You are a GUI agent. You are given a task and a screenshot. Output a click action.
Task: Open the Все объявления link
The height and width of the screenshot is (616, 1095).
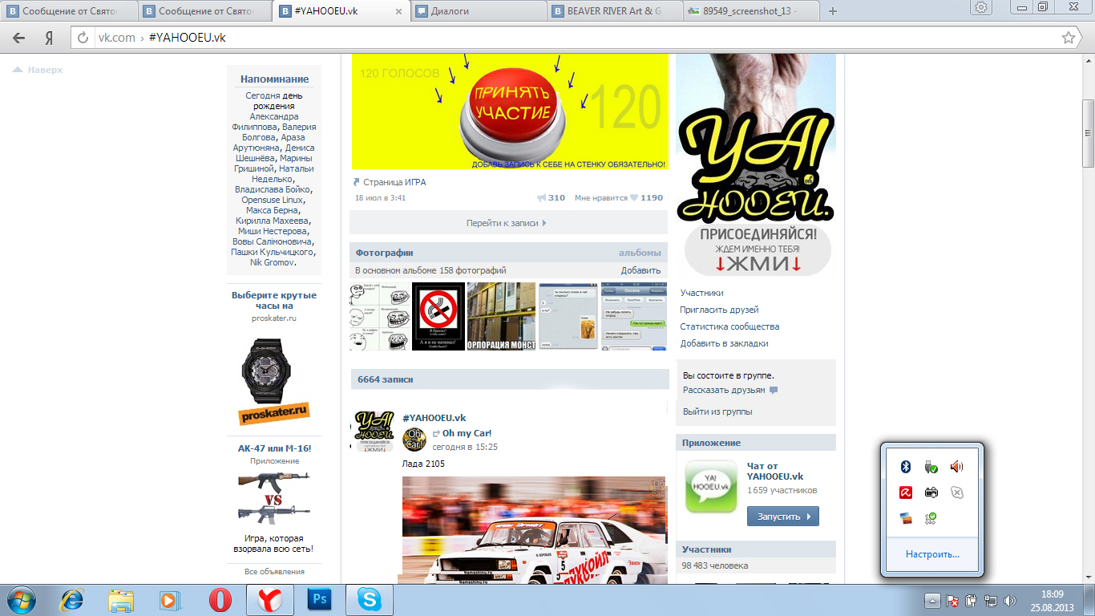pyautogui.click(x=274, y=571)
